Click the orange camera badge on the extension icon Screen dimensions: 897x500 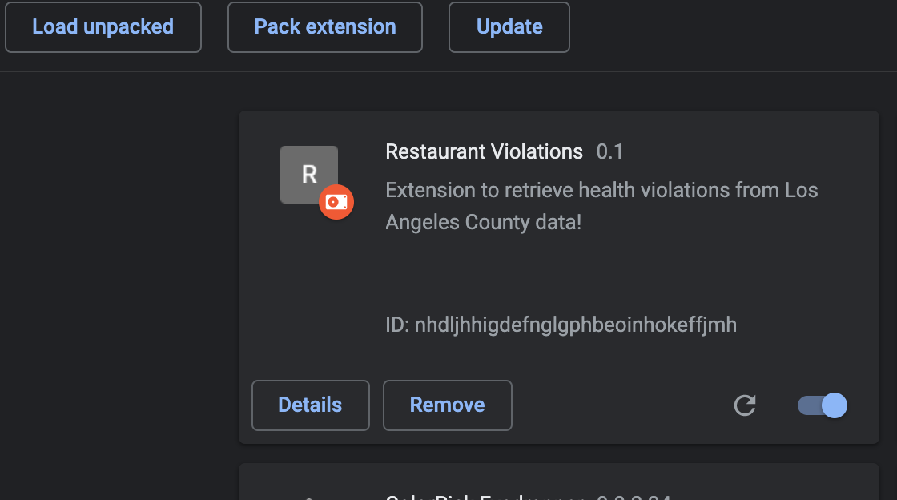pyautogui.click(x=336, y=202)
